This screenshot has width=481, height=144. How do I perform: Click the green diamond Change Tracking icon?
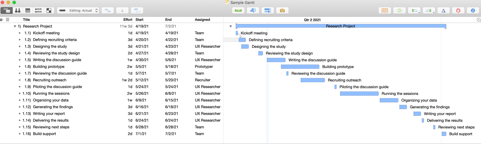[399, 11]
